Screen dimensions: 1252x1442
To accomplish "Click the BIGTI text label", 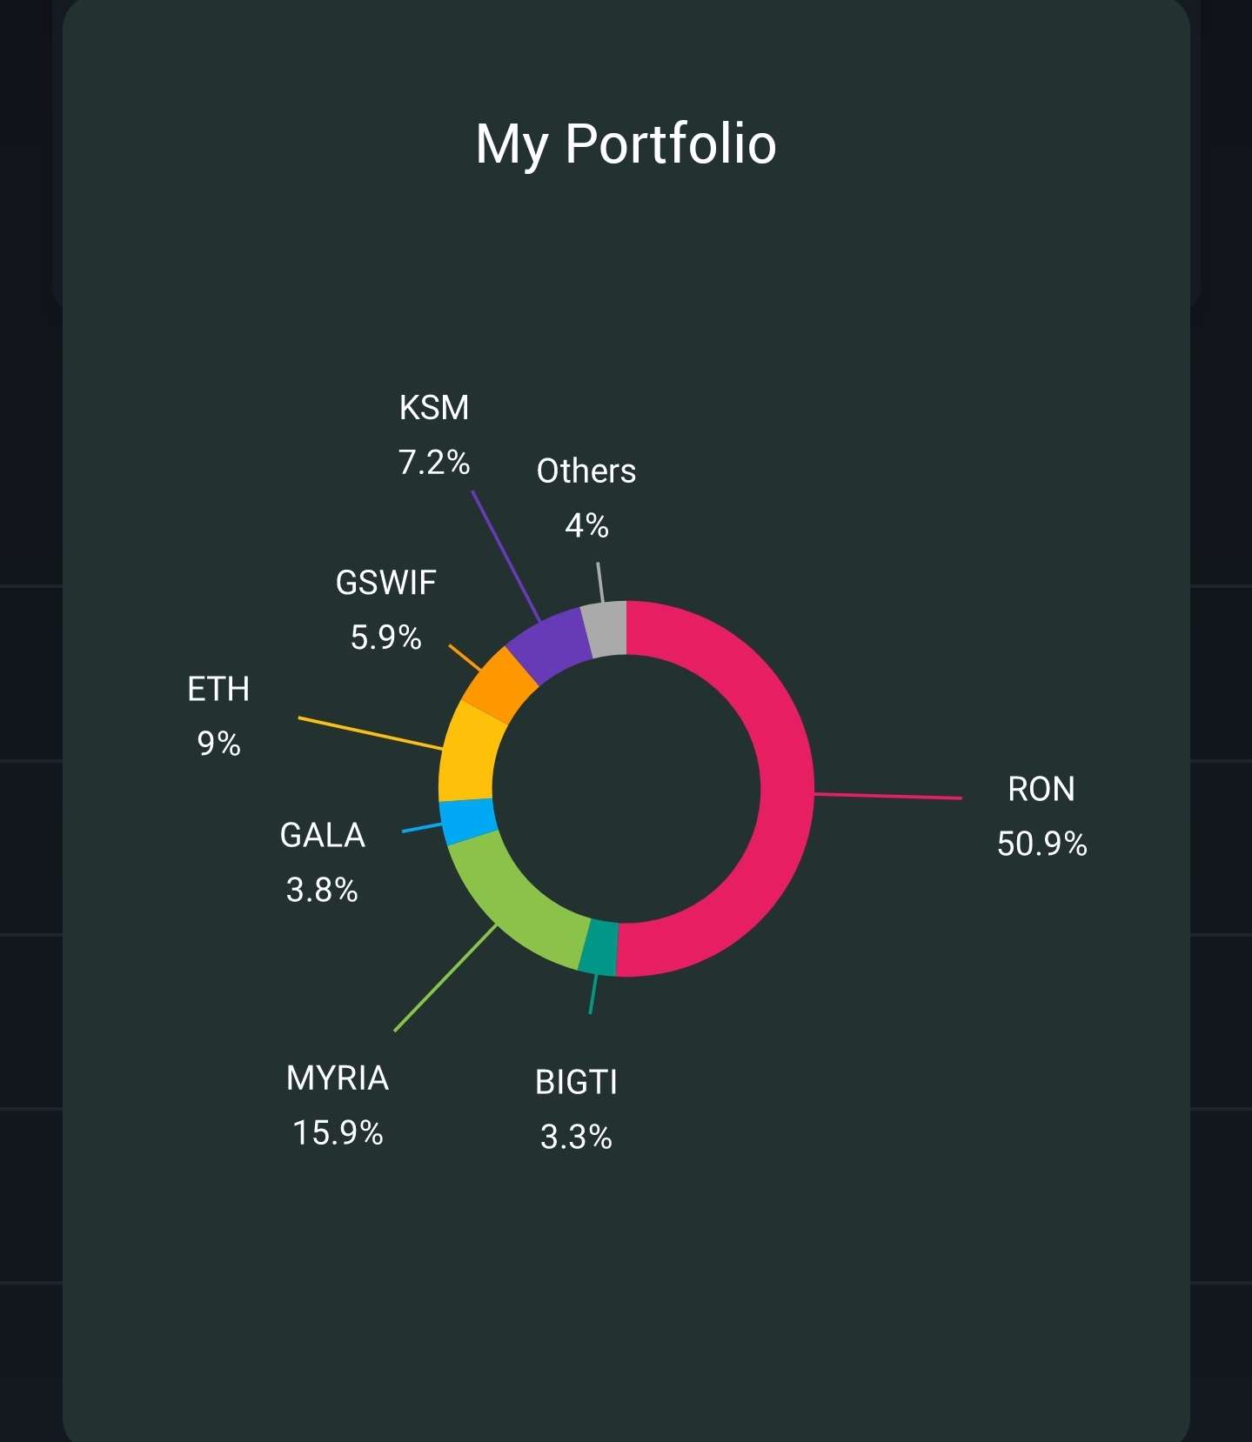I will (576, 1083).
